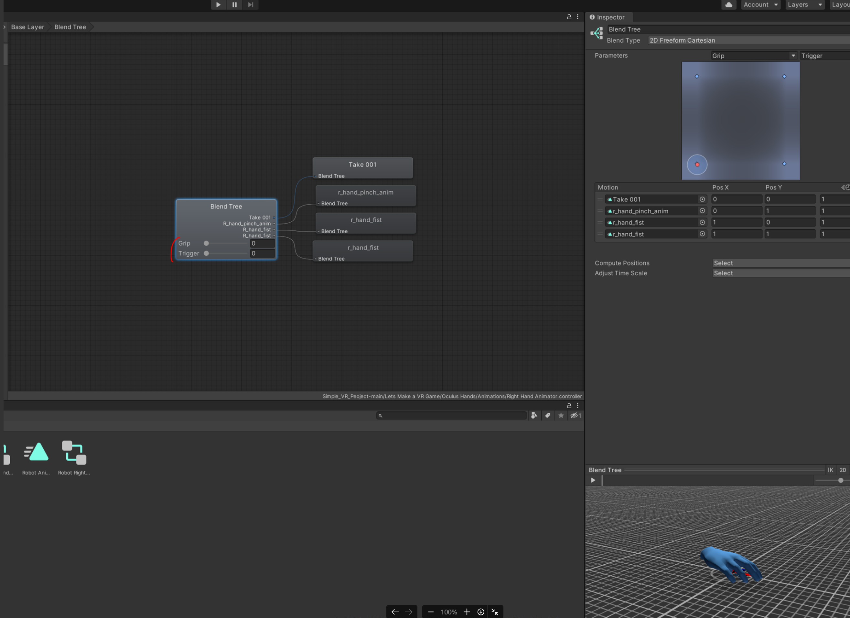Click the Step frame forward button
The width and height of the screenshot is (850, 618).
tap(250, 5)
